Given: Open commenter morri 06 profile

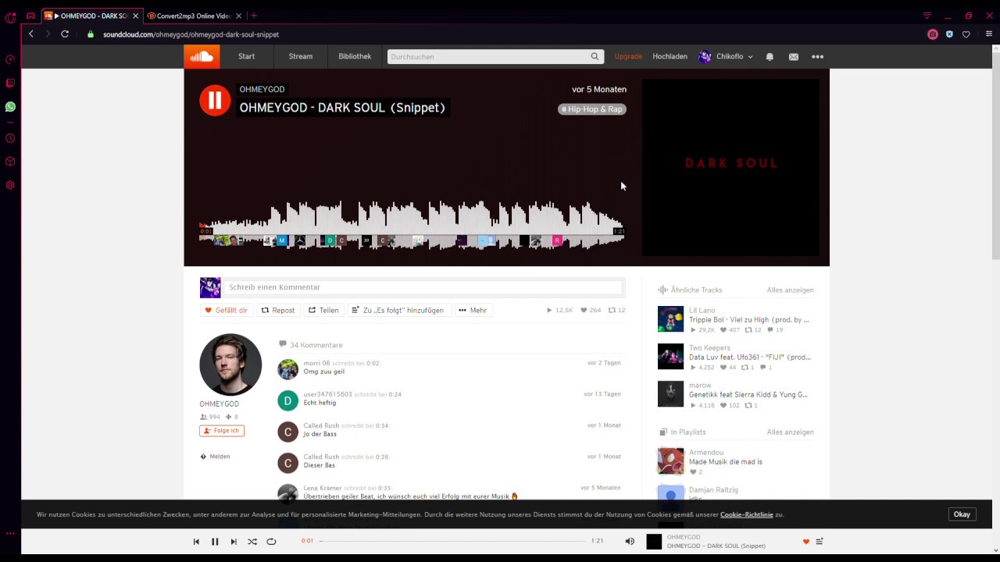Looking at the screenshot, I should [316, 363].
